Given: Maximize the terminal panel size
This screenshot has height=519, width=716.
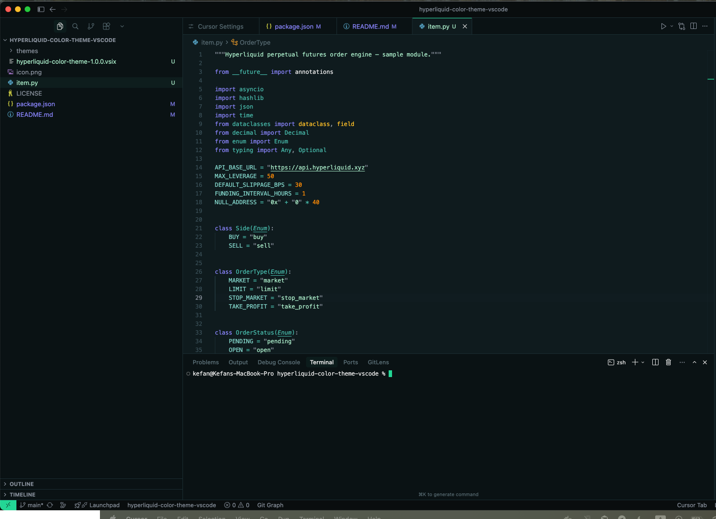Looking at the screenshot, I should pyautogui.click(x=694, y=362).
